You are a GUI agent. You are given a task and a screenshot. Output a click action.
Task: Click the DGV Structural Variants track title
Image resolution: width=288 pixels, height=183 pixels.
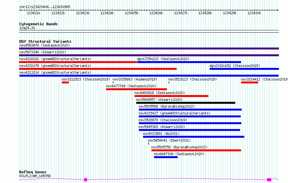coord(45,41)
